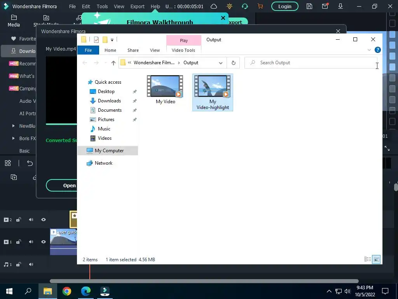Open Customize Quick Access Toolbar dropdown

(112, 40)
